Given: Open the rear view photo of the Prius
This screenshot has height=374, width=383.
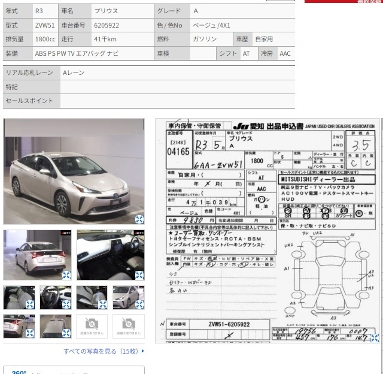Looking at the screenshot, I should point(37,255).
